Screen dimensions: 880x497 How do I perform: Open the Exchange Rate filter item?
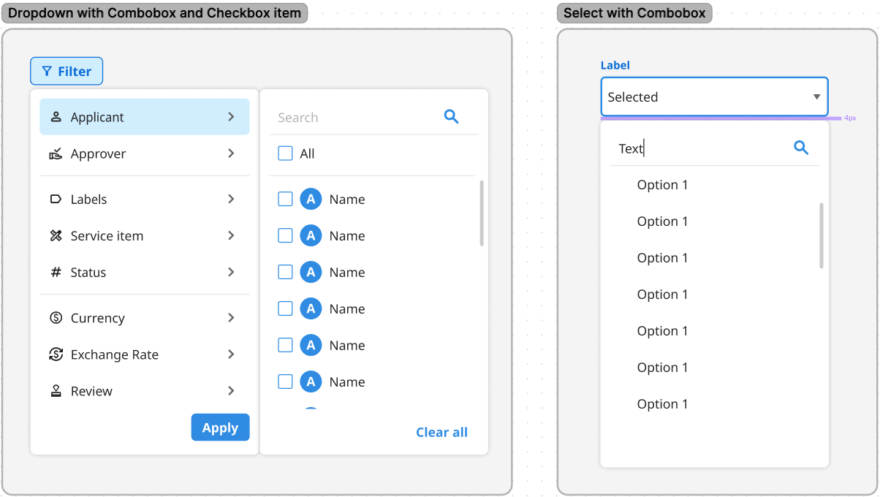pyautogui.click(x=115, y=354)
